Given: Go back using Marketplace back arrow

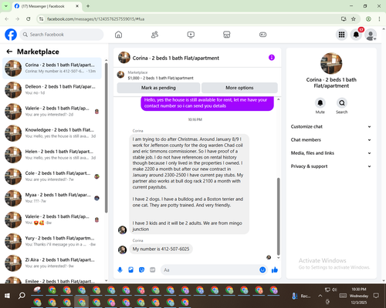Looking at the screenshot, I should 9,52.
